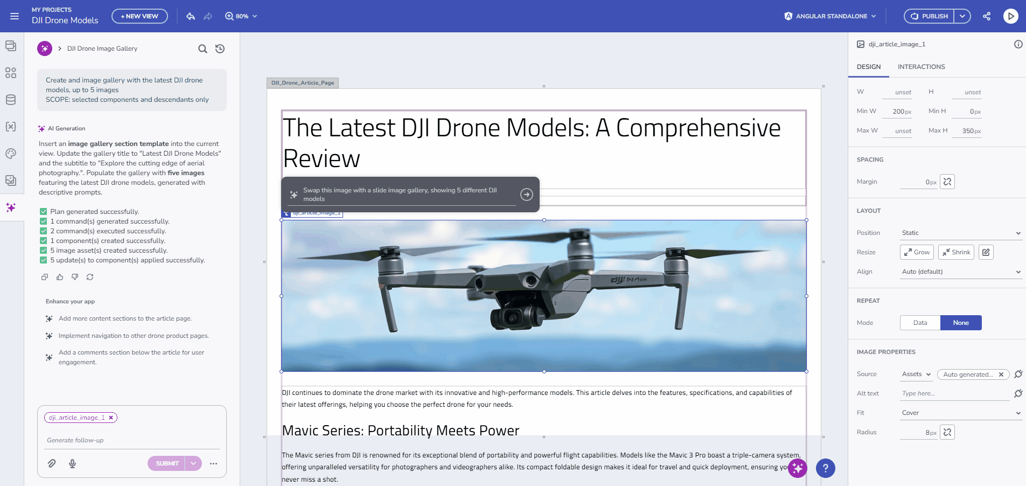Undo the last action
Image resolution: width=1026 pixels, height=486 pixels.
(x=191, y=16)
